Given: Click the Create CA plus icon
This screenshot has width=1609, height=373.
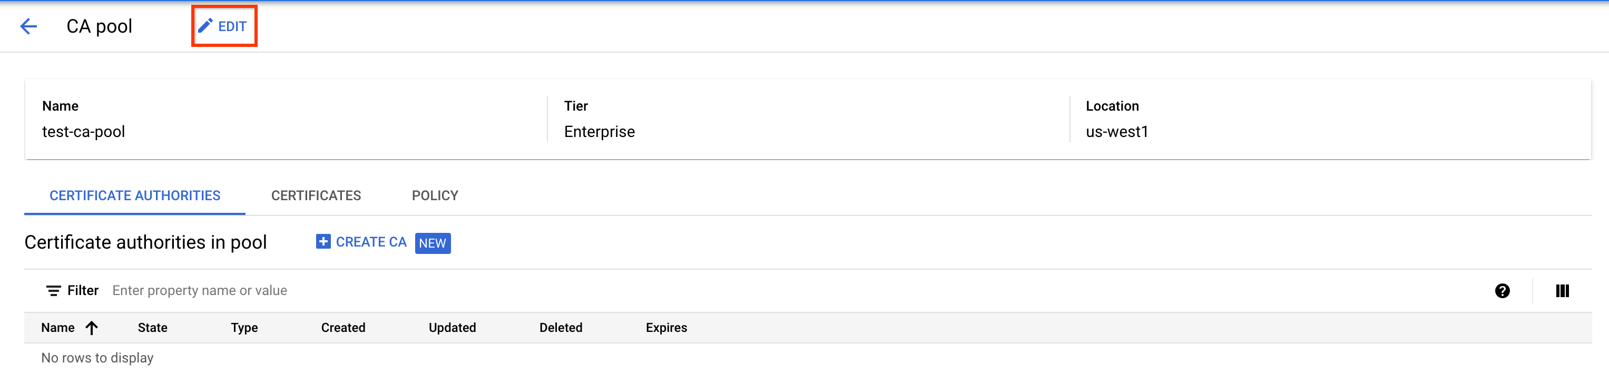Looking at the screenshot, I should point(323,242).
